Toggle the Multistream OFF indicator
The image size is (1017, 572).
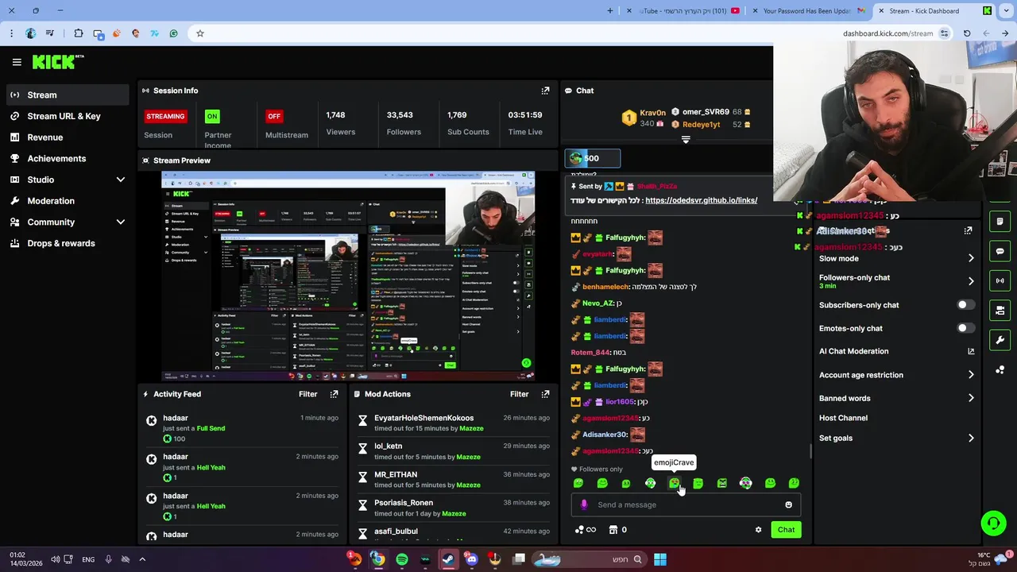274,116
